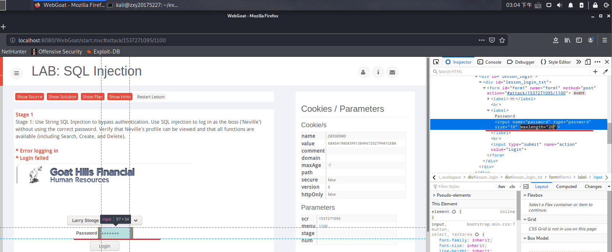Viewport: 612px width, 252px height.
Task: Bookmark this page with the star icon
Action: [x=502, y=40]
